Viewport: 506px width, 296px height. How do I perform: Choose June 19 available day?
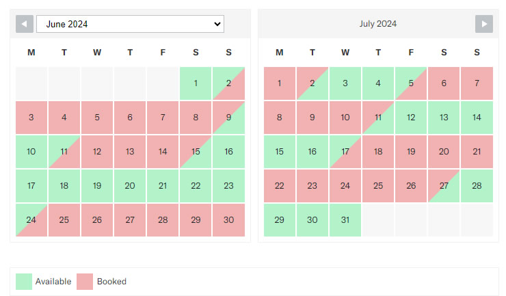pos(97,186)
